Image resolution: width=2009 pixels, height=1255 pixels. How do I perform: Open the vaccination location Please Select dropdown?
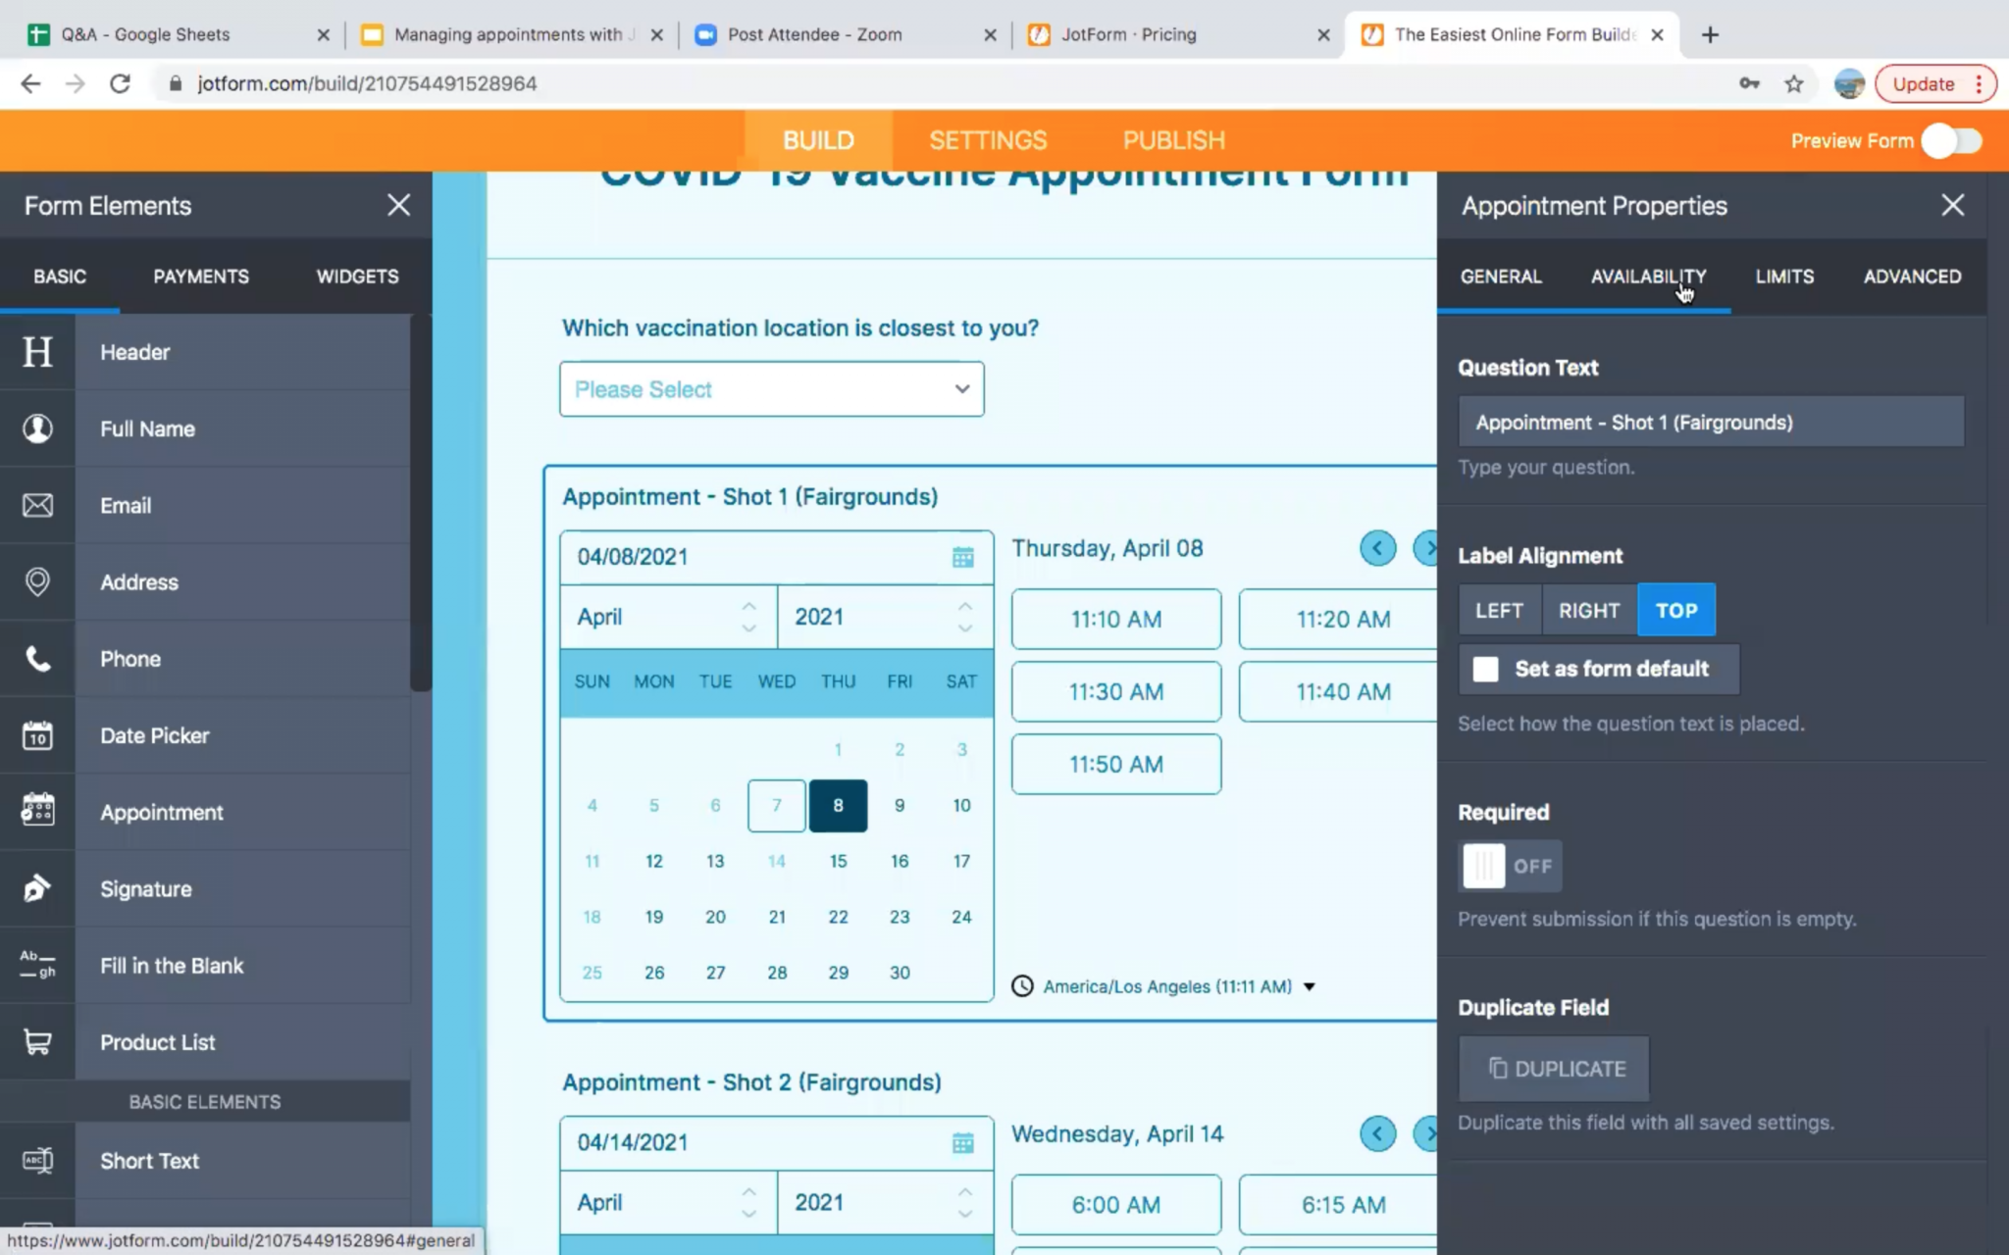click(x=771, y=389)
